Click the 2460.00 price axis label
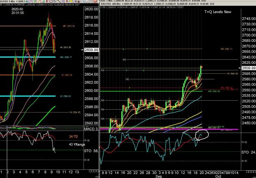The height and width of the screenshot is (178, 256). [249, 123]
